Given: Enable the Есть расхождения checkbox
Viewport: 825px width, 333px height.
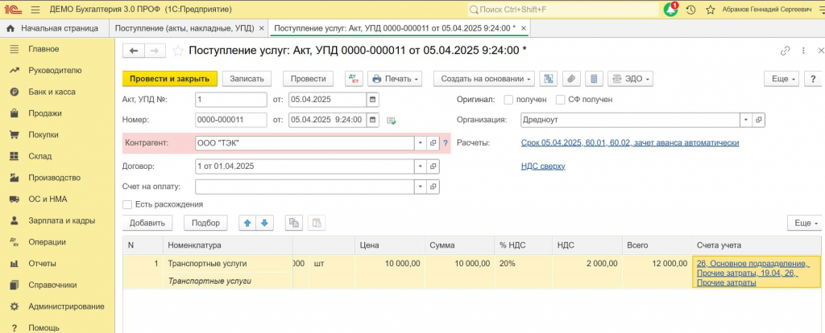Looking at the screenshot, I should click(x=126, y=204).
